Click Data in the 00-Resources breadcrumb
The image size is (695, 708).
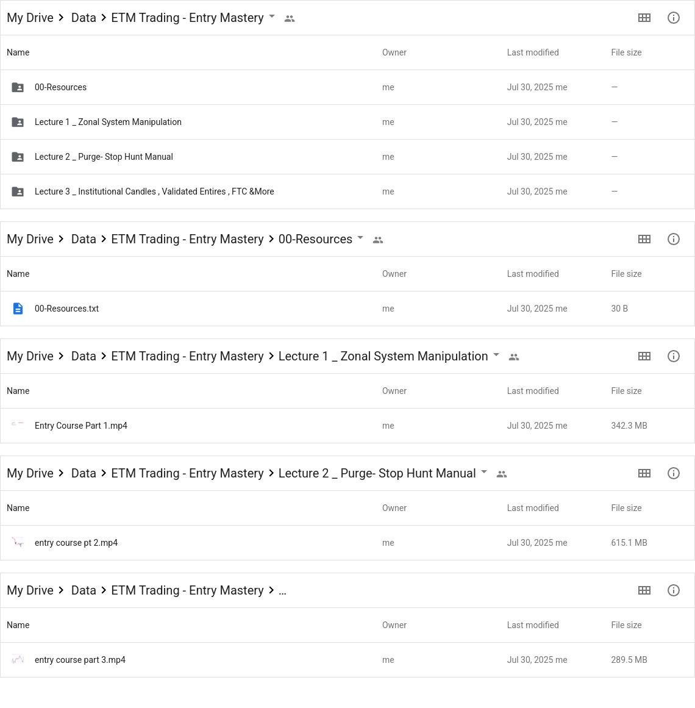pyautogui.click(x=84, y=239)
